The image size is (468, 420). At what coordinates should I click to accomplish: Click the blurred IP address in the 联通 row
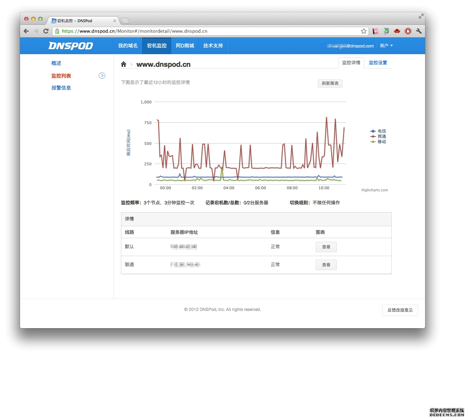pyautogui.click(x=185, y=265)
